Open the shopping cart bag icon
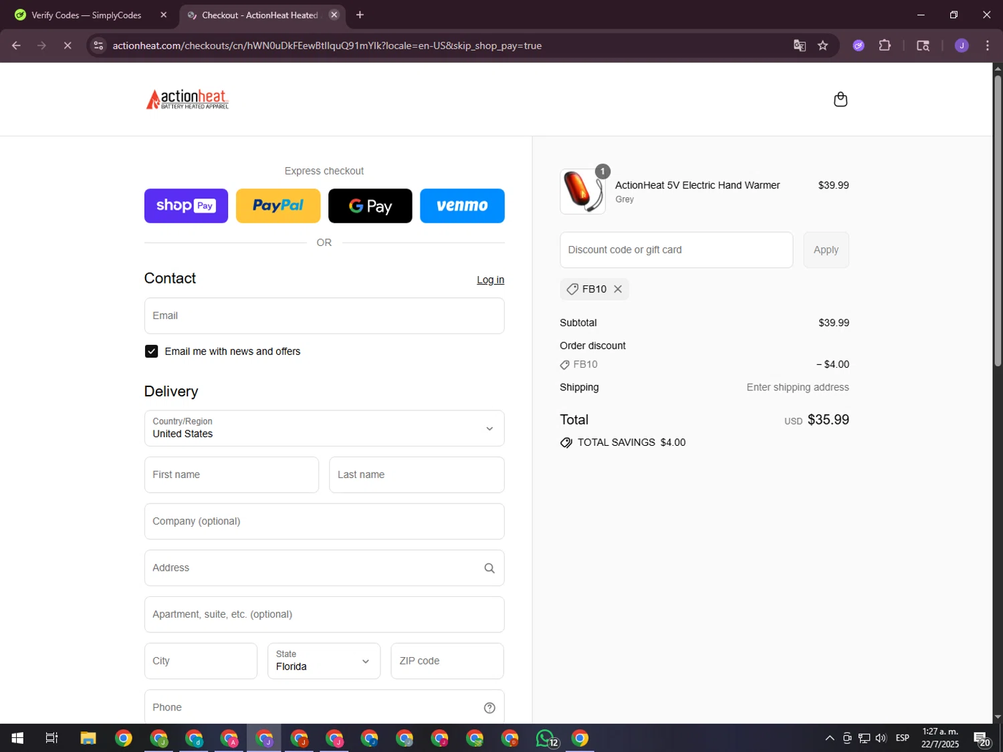1003x752 pixels. tap(841, 100)
